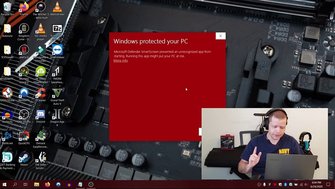Open the Action Center notifications icon
Image resolution: width=335 pixels, height=189 pixels.
click(x=328, y=184)
